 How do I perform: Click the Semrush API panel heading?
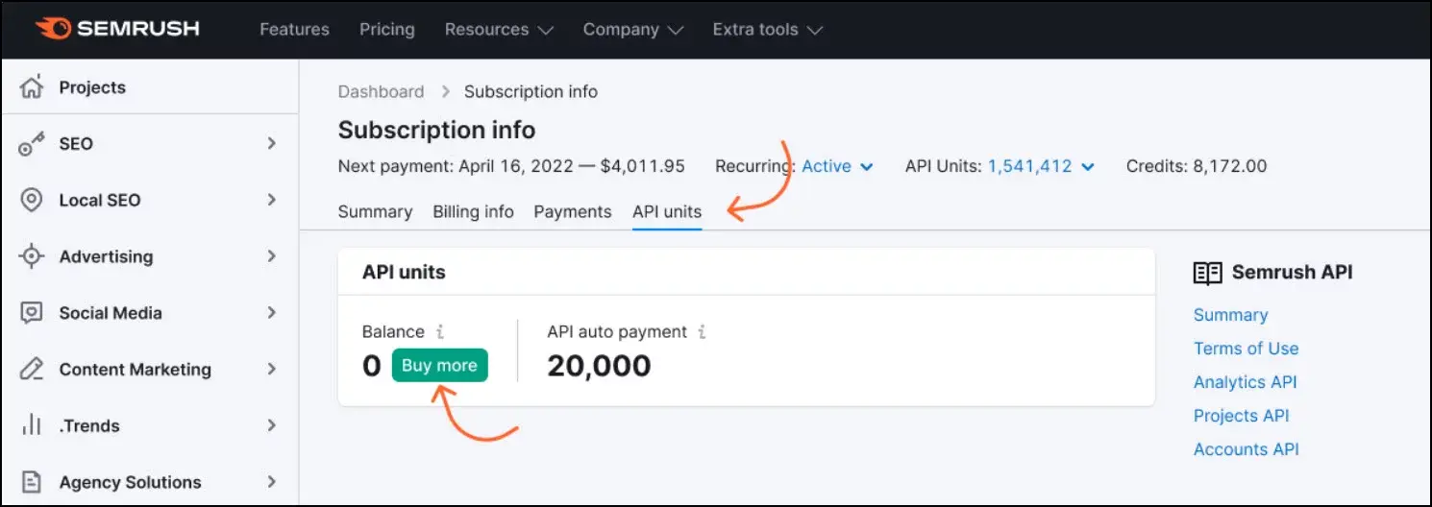tap(1292, 273)
